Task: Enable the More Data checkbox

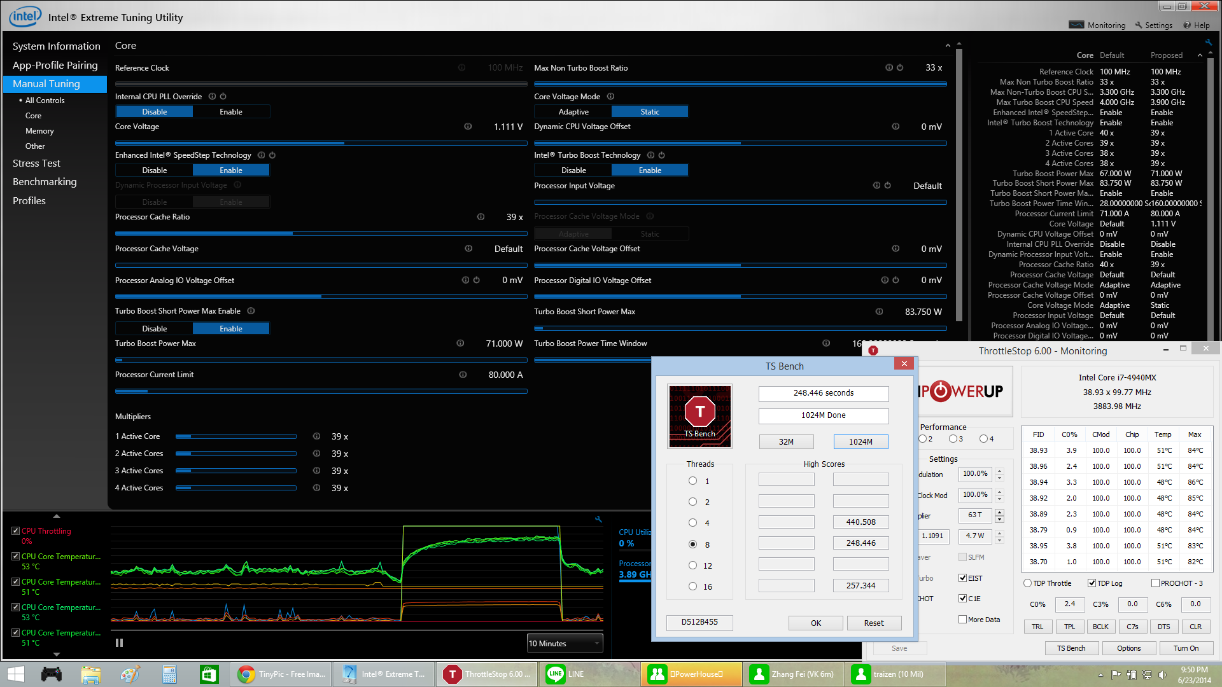Action: (x=962, y=620)
